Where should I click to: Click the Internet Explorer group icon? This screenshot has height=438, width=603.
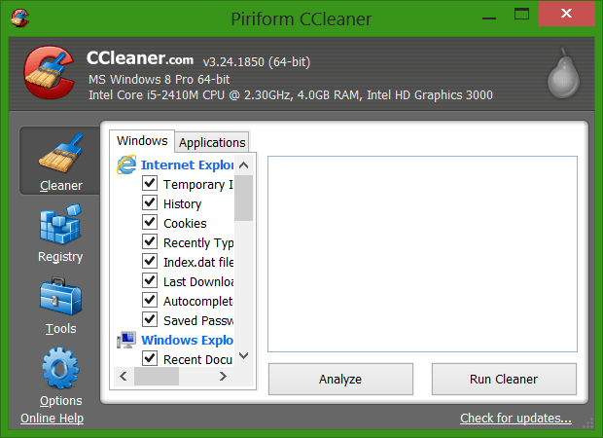click(126, 164)
